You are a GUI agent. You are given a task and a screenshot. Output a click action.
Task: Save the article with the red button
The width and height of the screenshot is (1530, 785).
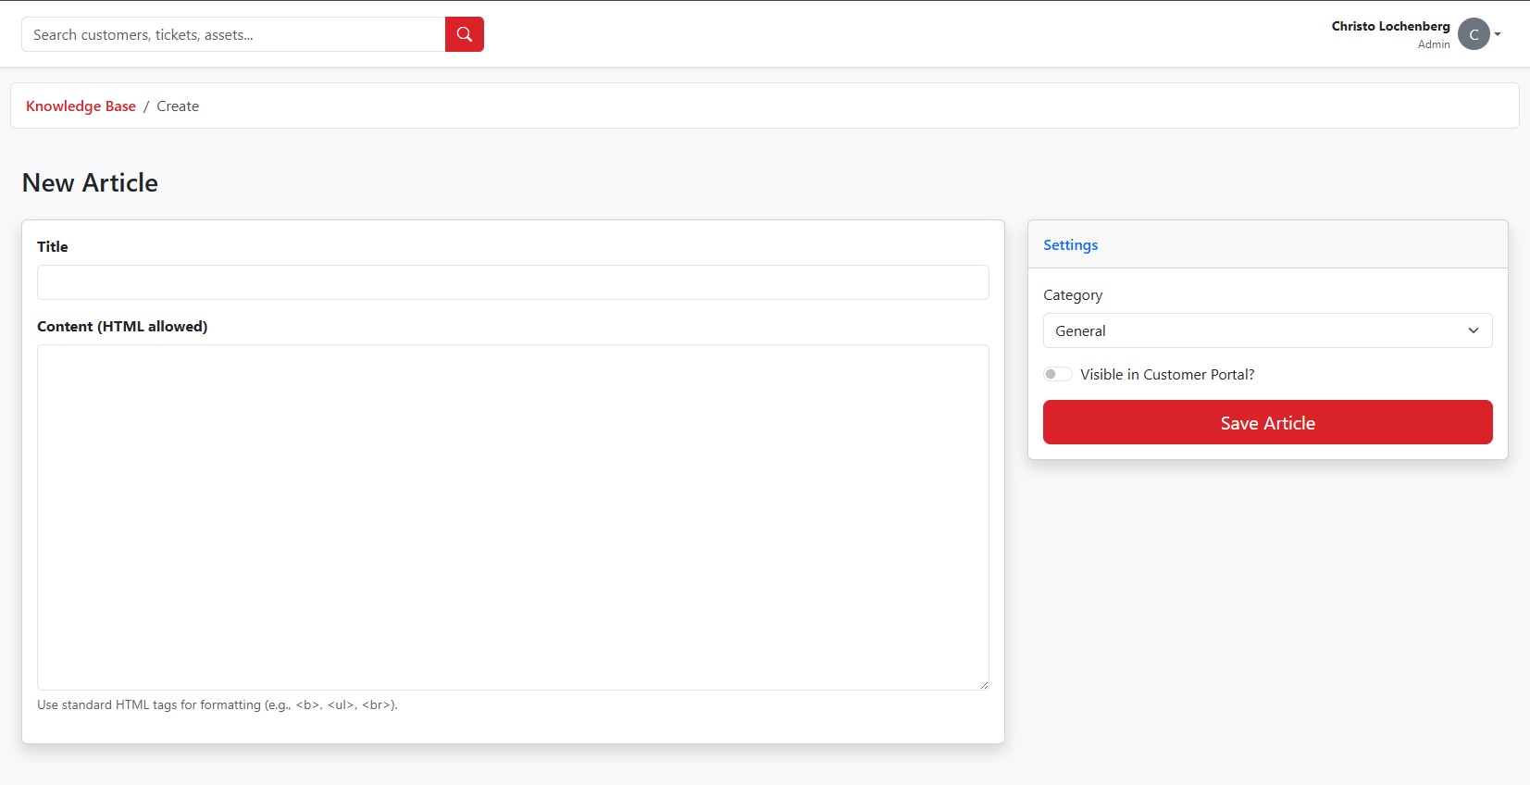point(1267,422)
